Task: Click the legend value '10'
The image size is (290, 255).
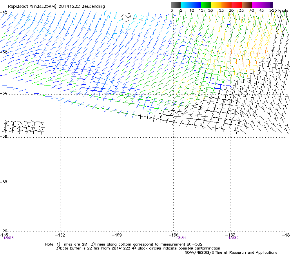Action: pyautogui.click(x=192, y=11)
